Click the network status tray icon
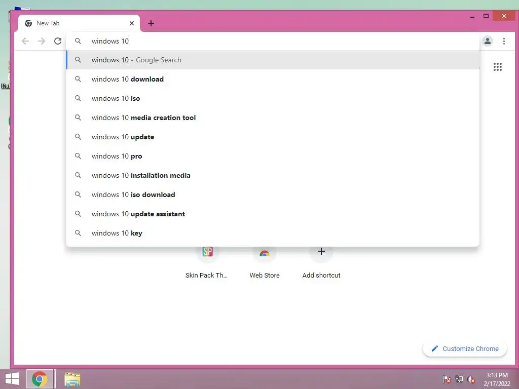Screen dimensions: 519x389 coord(459,379)
